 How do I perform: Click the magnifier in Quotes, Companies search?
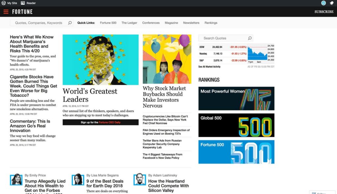(70, 23)
